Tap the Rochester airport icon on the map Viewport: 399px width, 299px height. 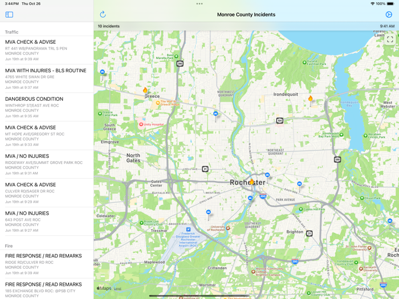point(188,230)
